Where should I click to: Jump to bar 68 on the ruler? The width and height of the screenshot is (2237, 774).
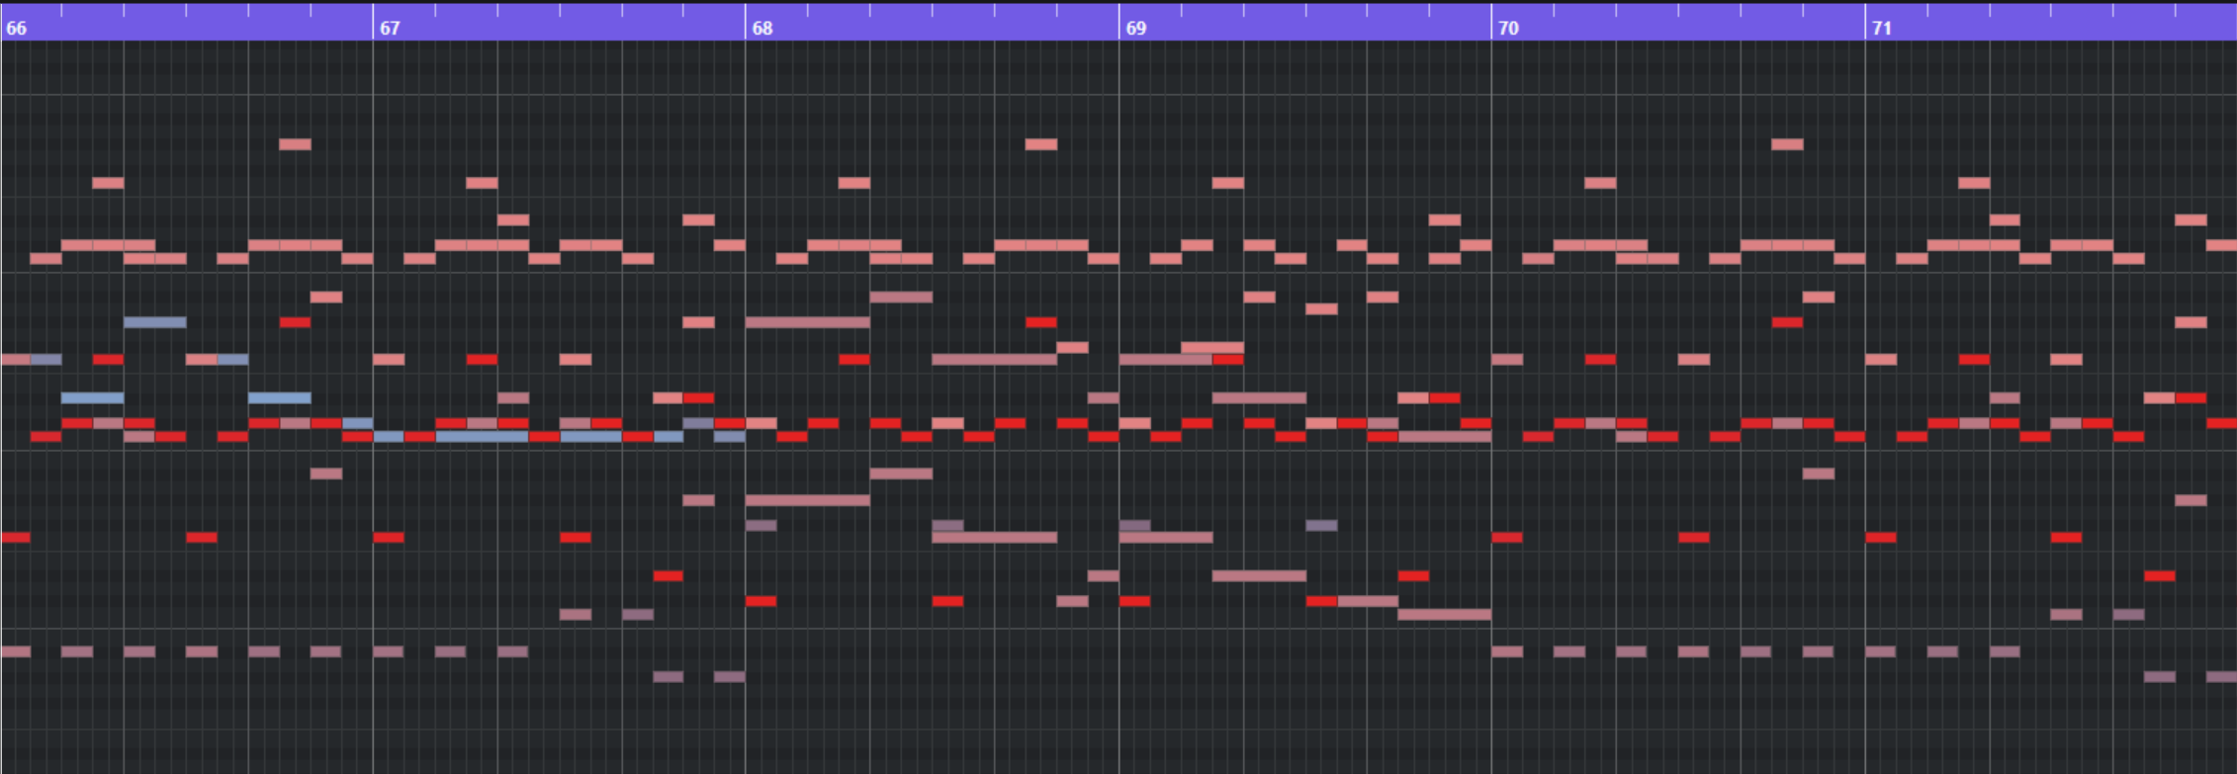[761, 29]
